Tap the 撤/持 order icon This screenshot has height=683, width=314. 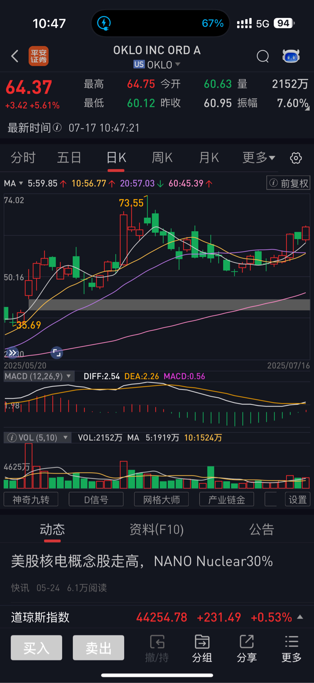157,642
